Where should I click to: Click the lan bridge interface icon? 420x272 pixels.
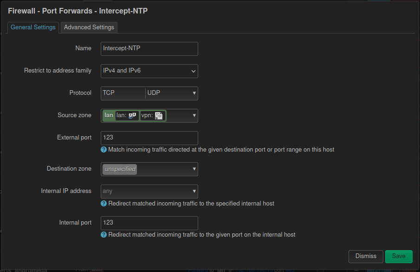tap(133, 115)
